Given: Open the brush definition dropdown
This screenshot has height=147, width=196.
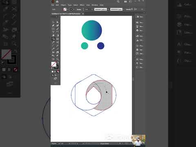Looking at the screenshot, I should click(123, 9).
